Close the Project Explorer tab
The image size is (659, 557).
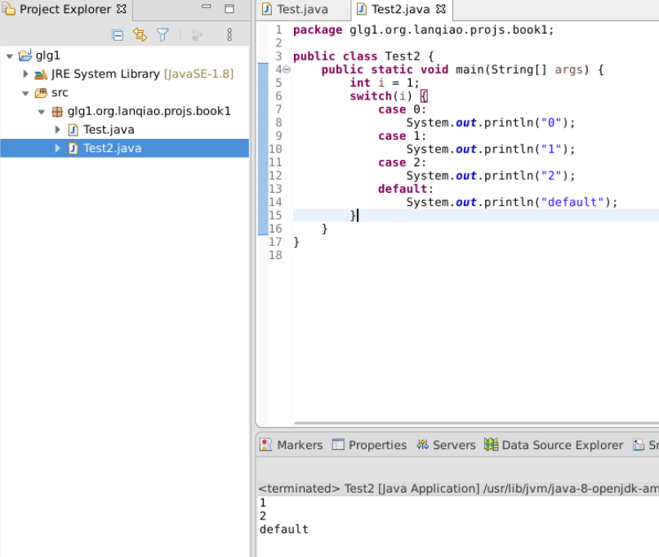pyautogui.click(x=122, y=9)
